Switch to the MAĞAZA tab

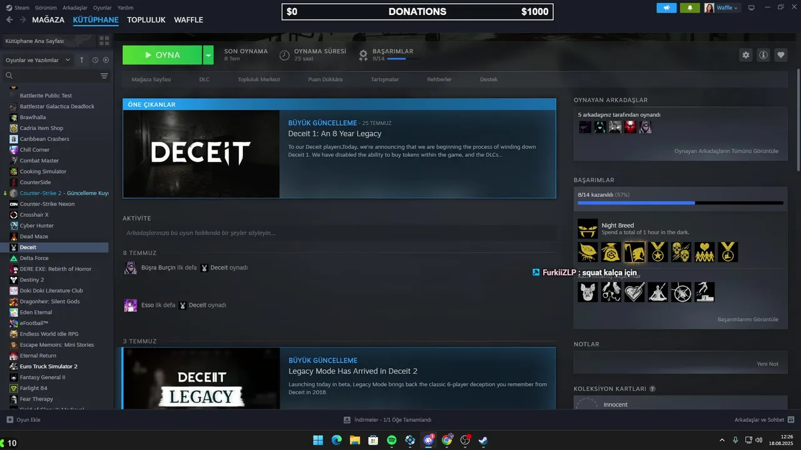48,20
